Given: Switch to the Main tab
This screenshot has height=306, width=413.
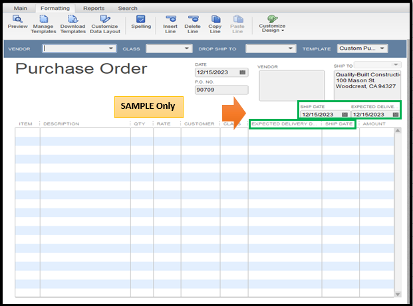Looking at the screenshot, I should click(20, 8).
